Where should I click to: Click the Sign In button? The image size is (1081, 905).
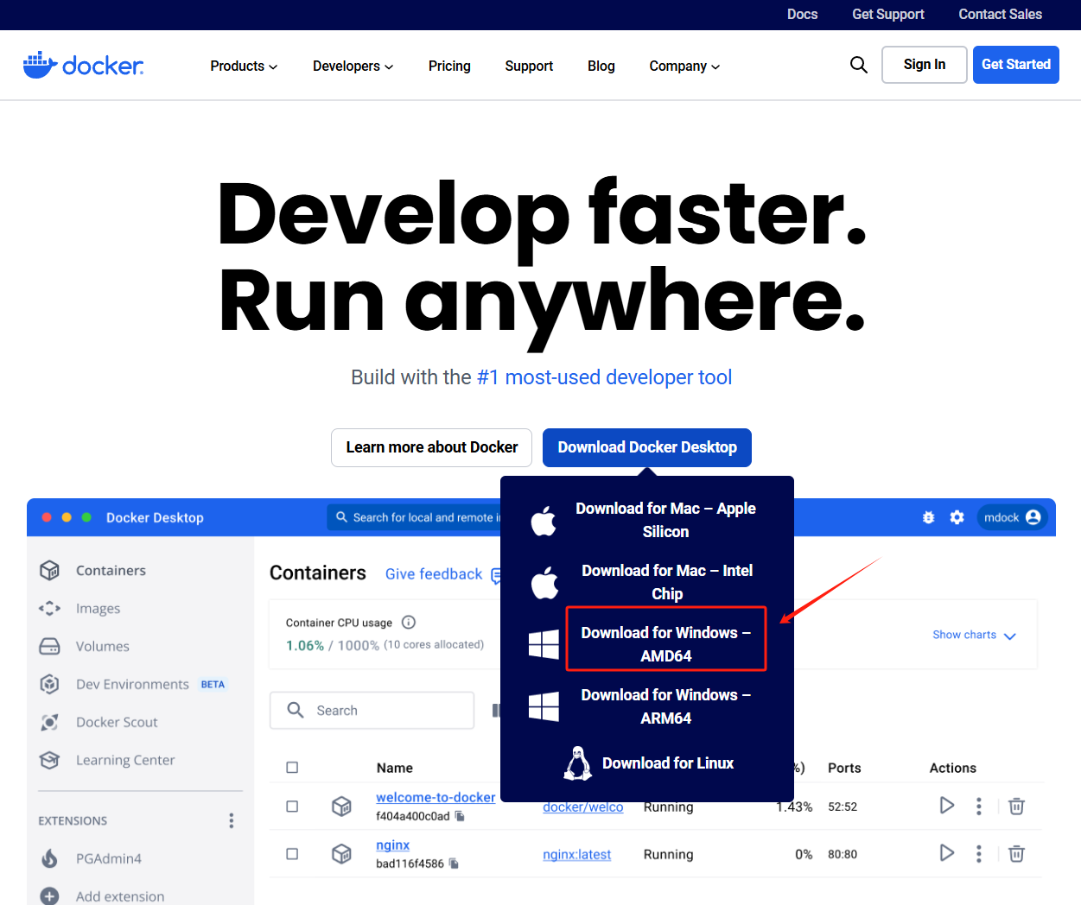925,65
